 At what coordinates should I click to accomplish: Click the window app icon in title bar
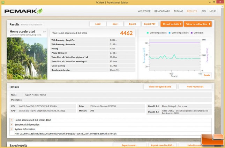tap(3, 2)
